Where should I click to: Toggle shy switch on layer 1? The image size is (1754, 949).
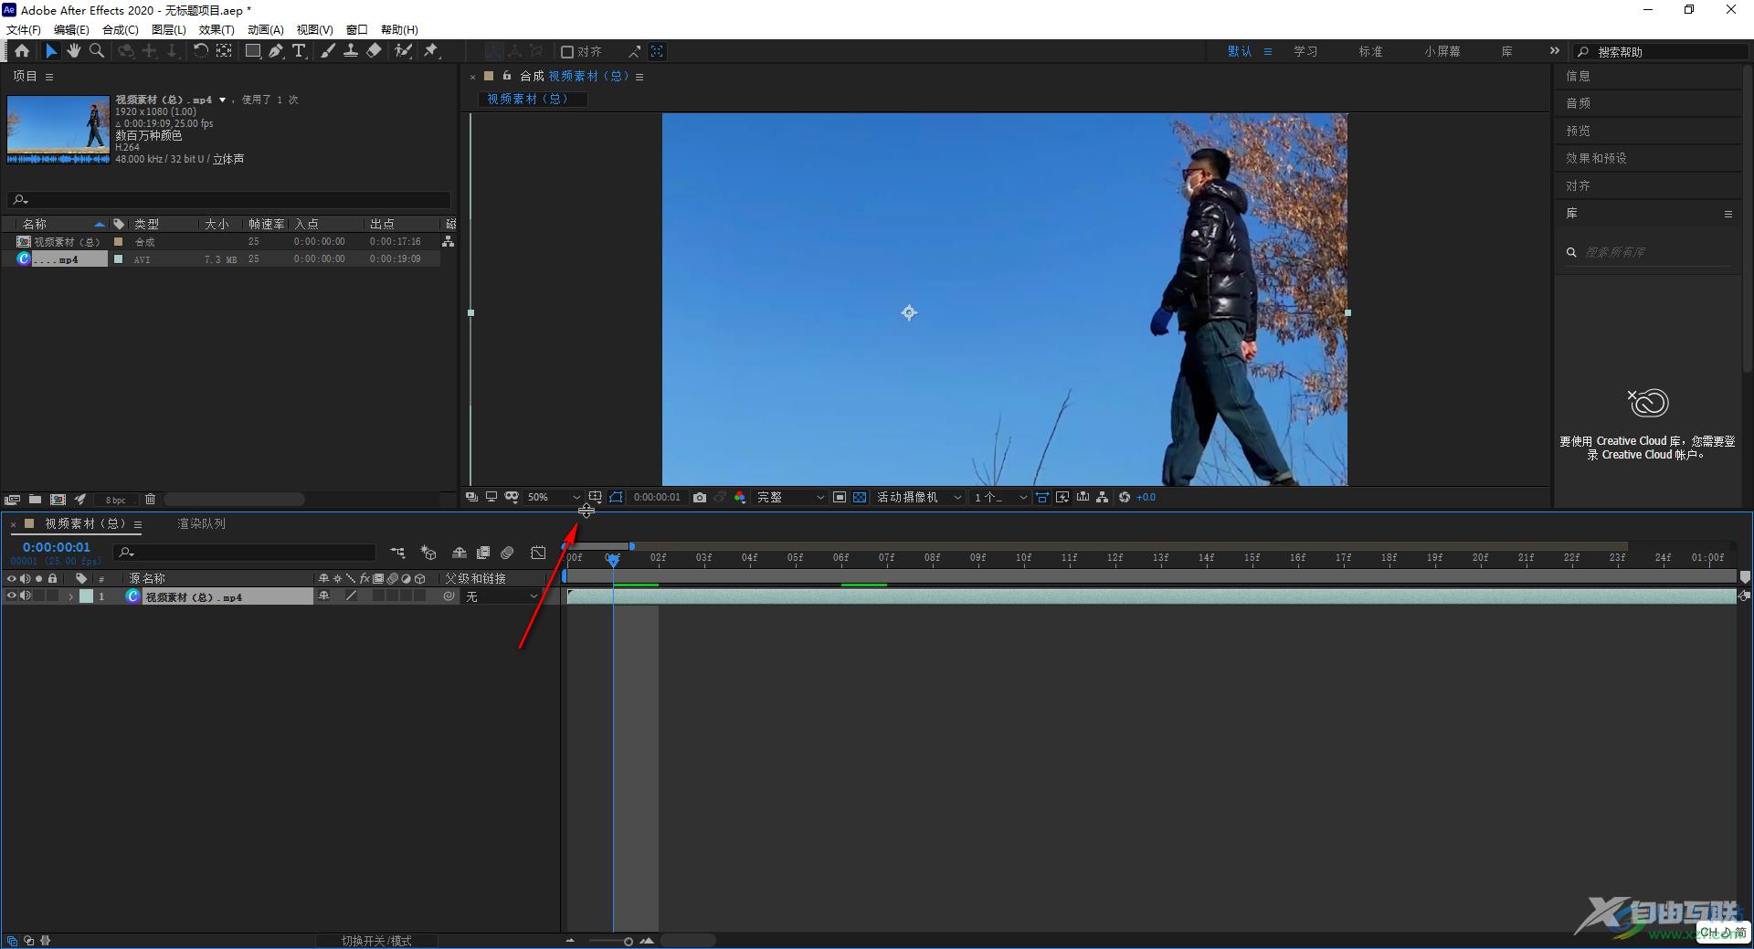323,596
